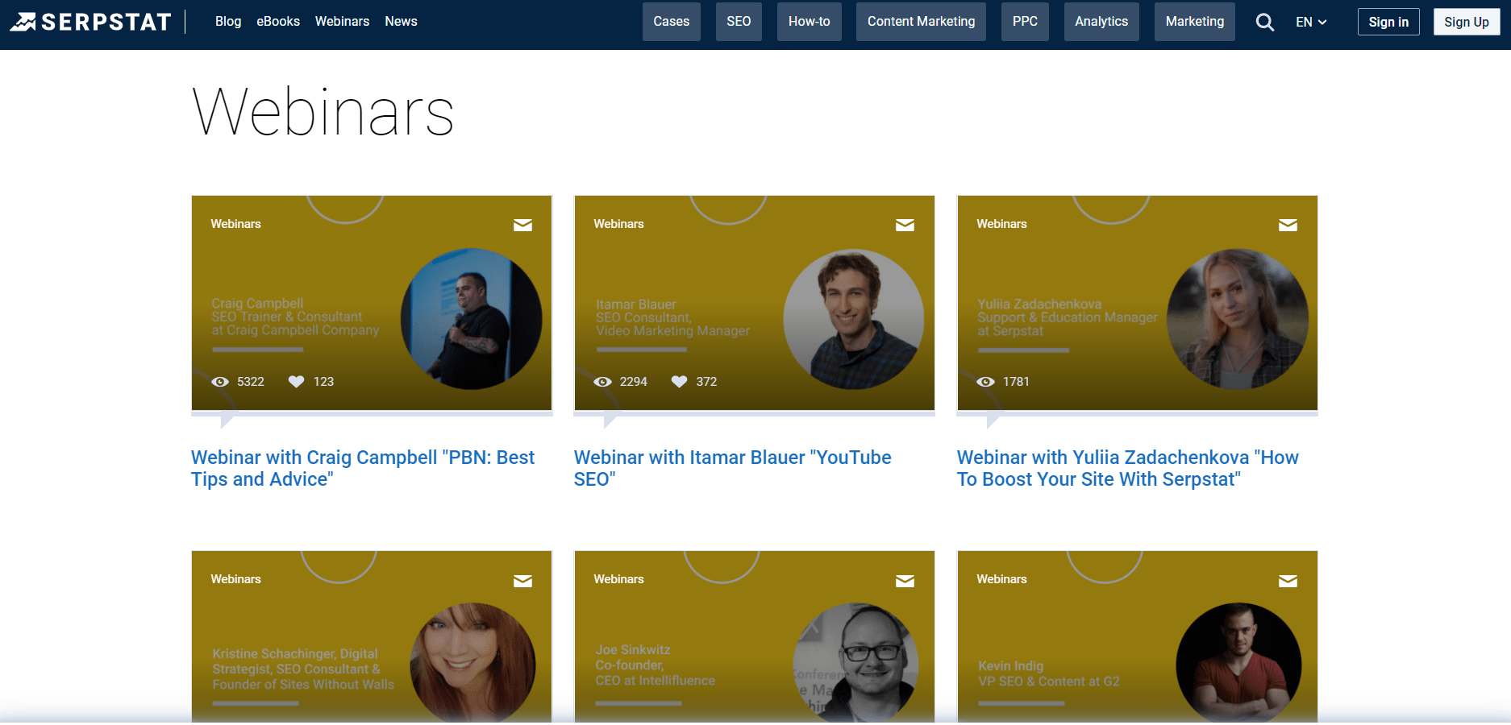The height and width of the screenshot is (725, 1511).
Task: Click 'CEO at Intellifluence' card text
Action: coord(655,681)
